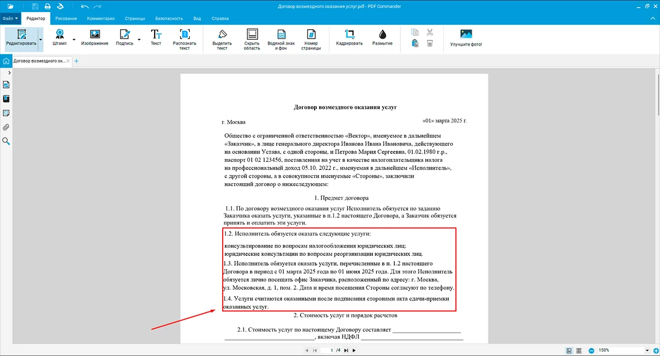Screen dimensions: 660x356
Task: Go to the next page
Action: click(x=354, y=350)
